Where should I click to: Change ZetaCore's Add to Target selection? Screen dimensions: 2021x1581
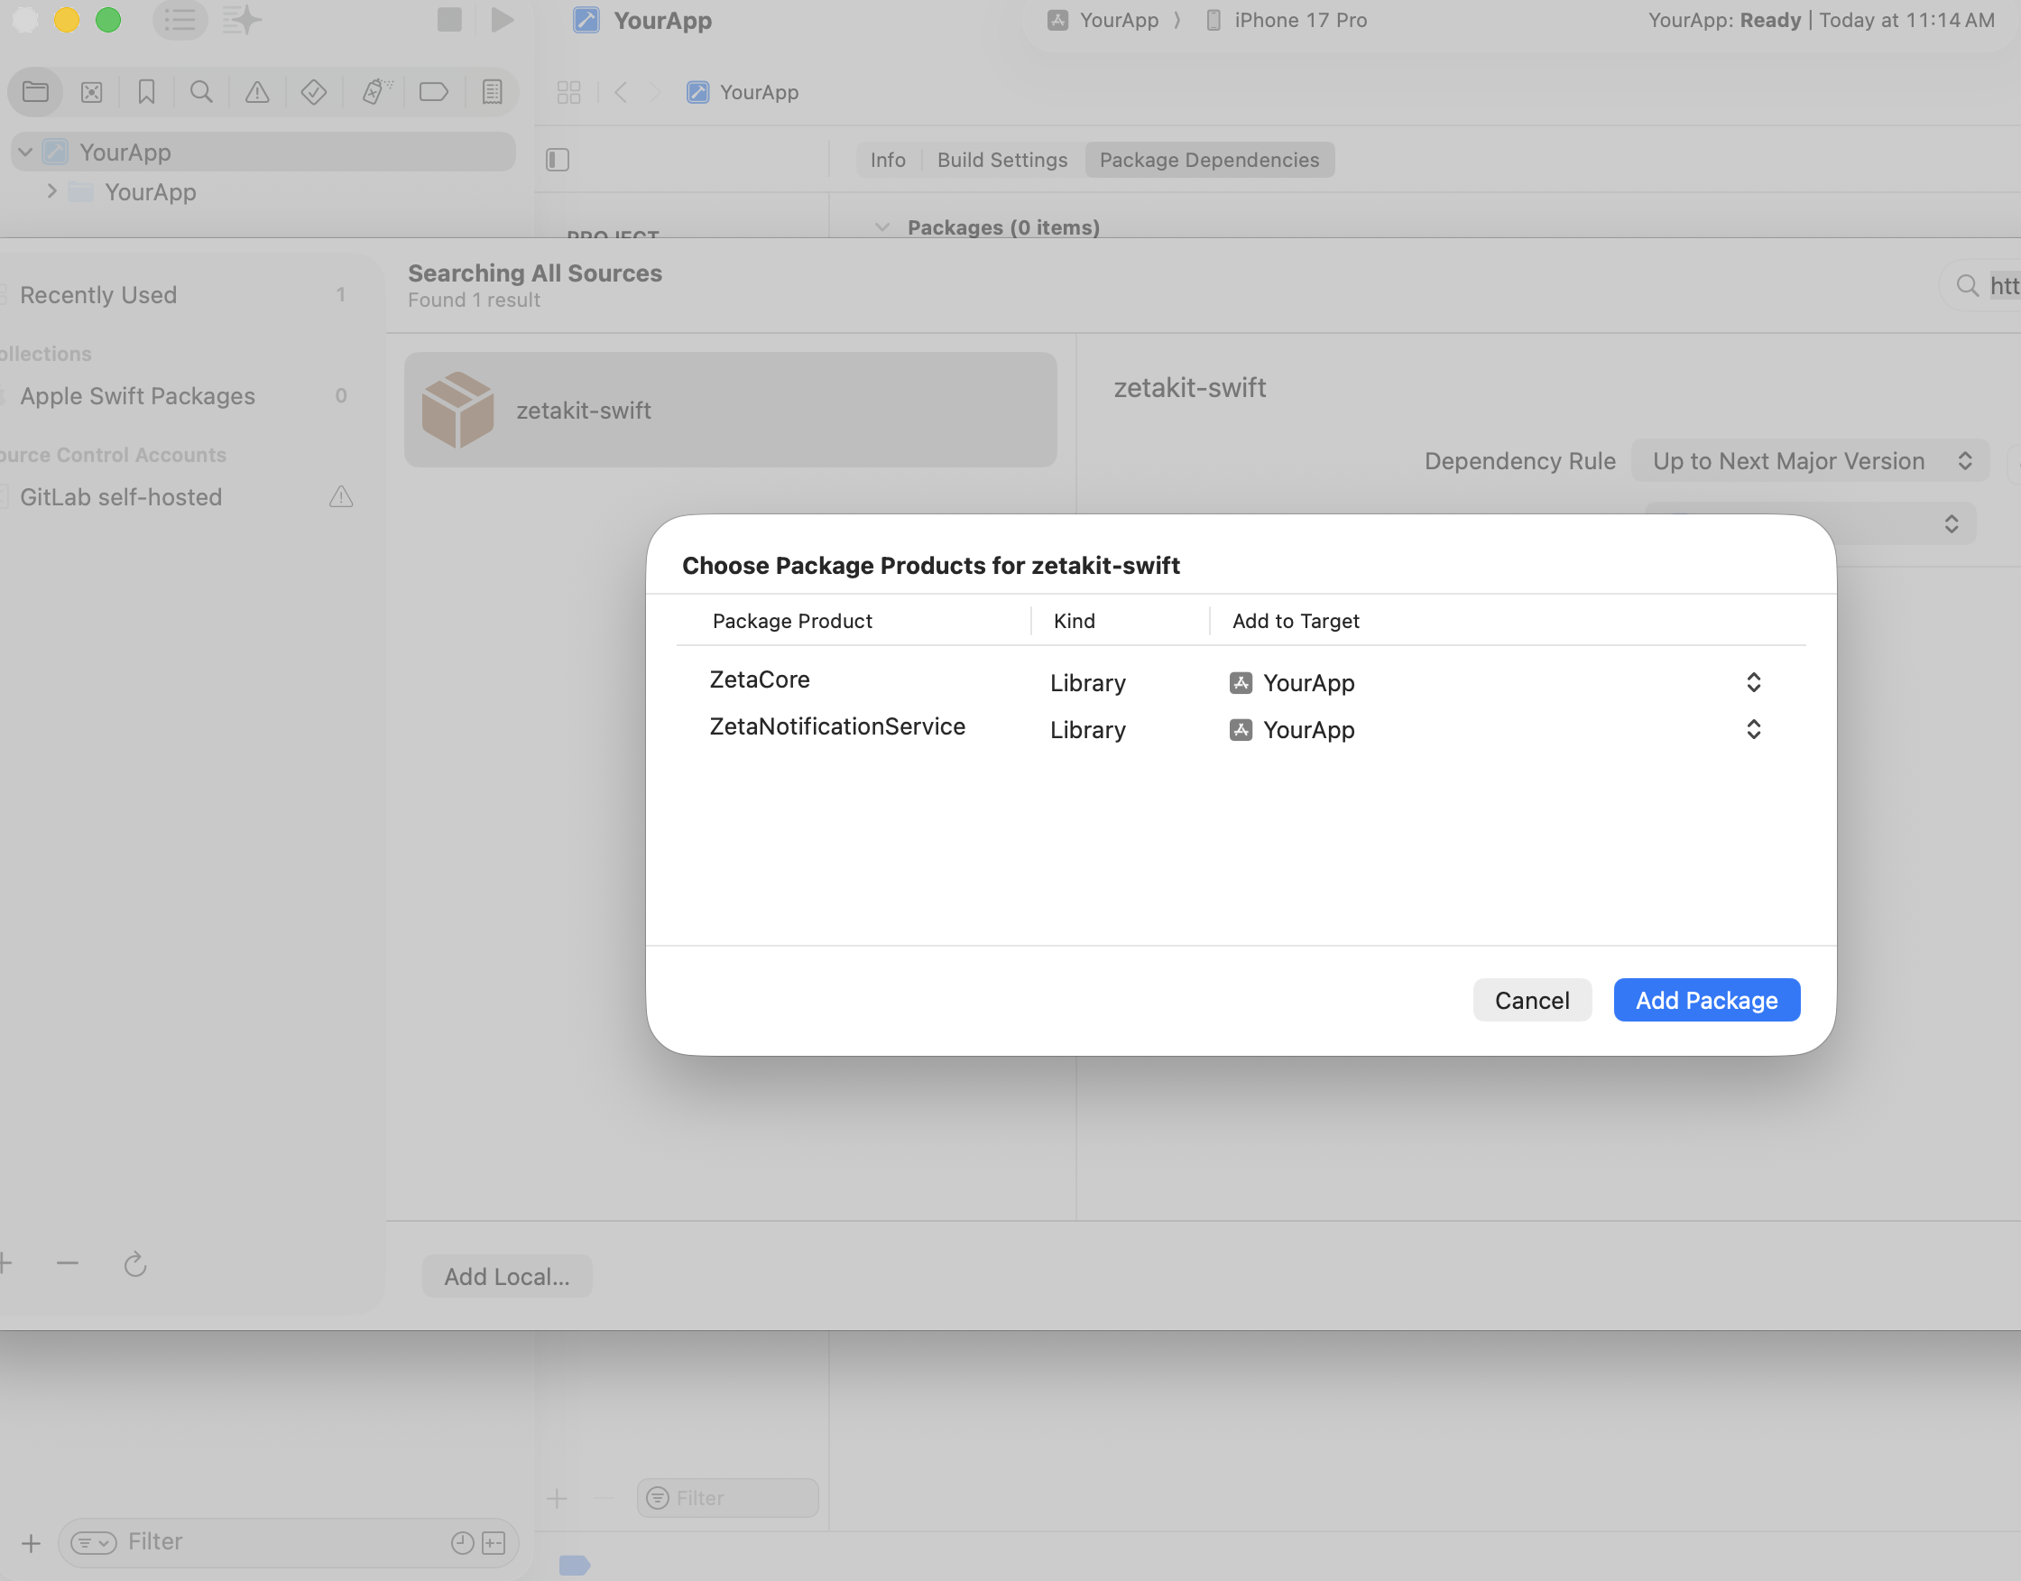[x=1753, y=682]
